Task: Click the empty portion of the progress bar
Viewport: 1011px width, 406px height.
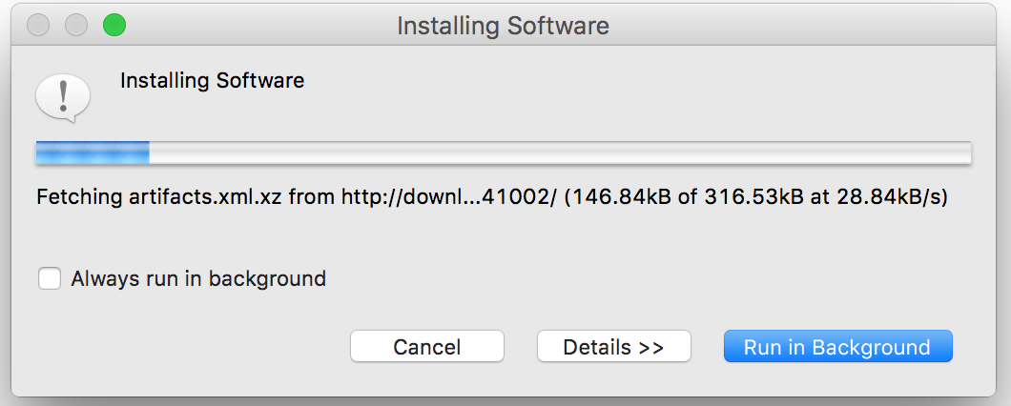Action: point(560,152)
